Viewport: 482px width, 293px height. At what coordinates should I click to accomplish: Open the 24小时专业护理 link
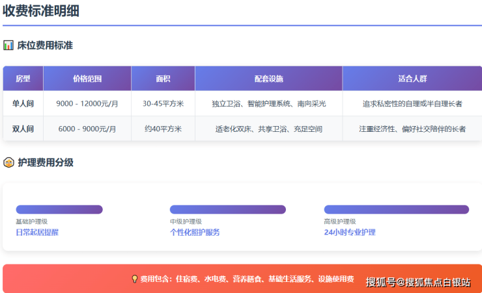coord(349,232)
